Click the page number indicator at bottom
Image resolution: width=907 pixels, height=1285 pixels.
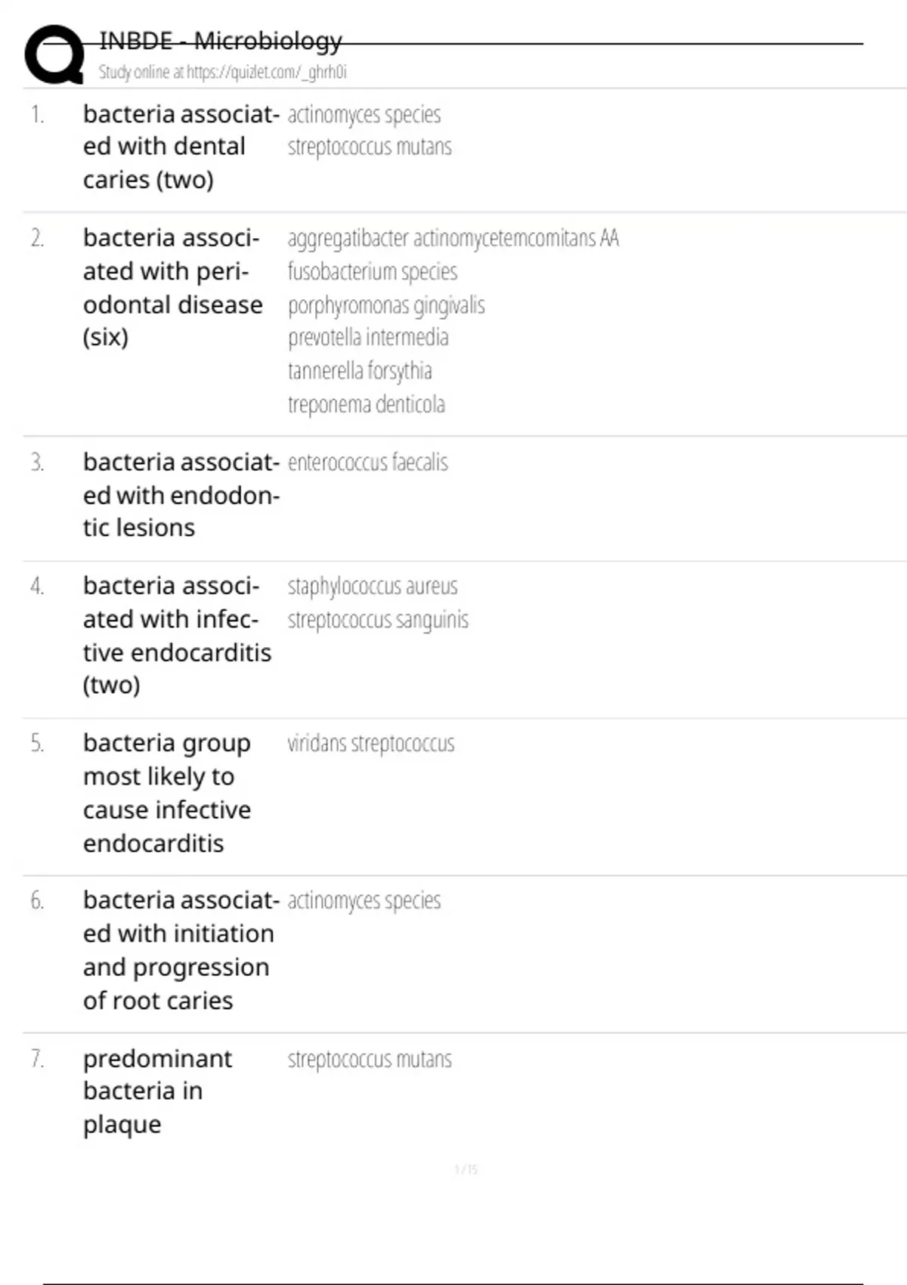[466, 1170]
